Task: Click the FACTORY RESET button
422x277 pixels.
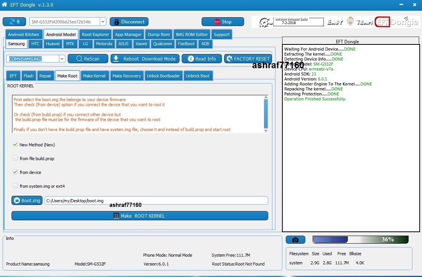Action: (x=248, y=59)
